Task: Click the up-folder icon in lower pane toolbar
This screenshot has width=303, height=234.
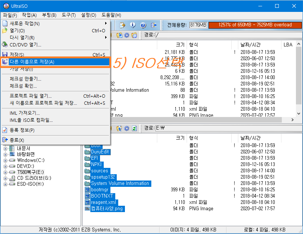Action: [x=119, y=128]
